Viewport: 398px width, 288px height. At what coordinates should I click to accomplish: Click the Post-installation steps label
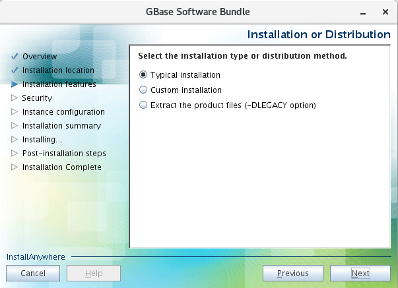pos(64,153)
